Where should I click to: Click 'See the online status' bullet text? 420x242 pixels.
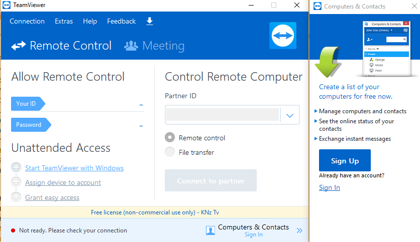[356, 125]
